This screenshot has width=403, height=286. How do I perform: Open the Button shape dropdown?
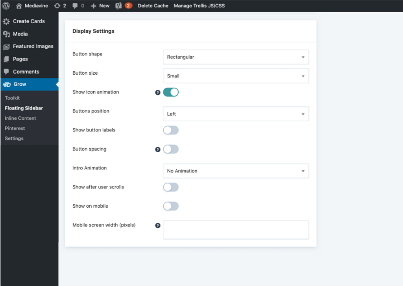pyautogui.click(x=236, y=57)
